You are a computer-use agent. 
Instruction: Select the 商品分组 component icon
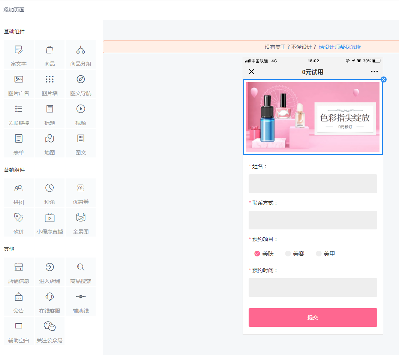point(81,50)
